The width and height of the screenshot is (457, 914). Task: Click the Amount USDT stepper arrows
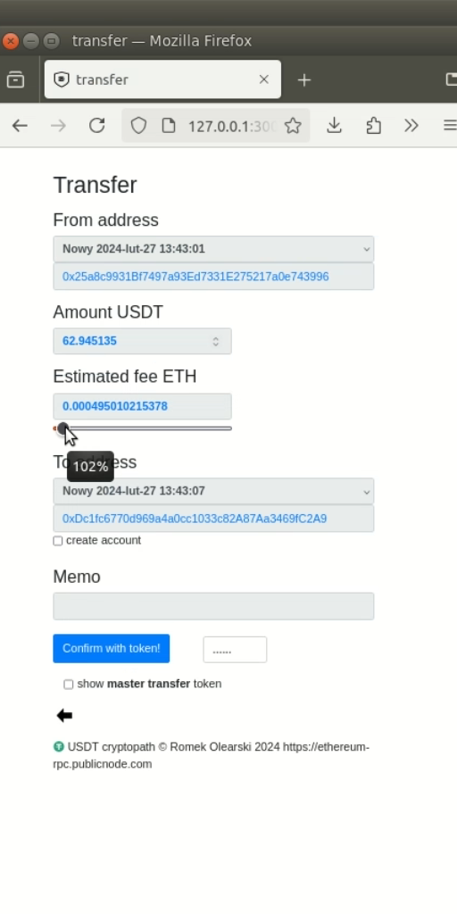[x=216, y=342]
